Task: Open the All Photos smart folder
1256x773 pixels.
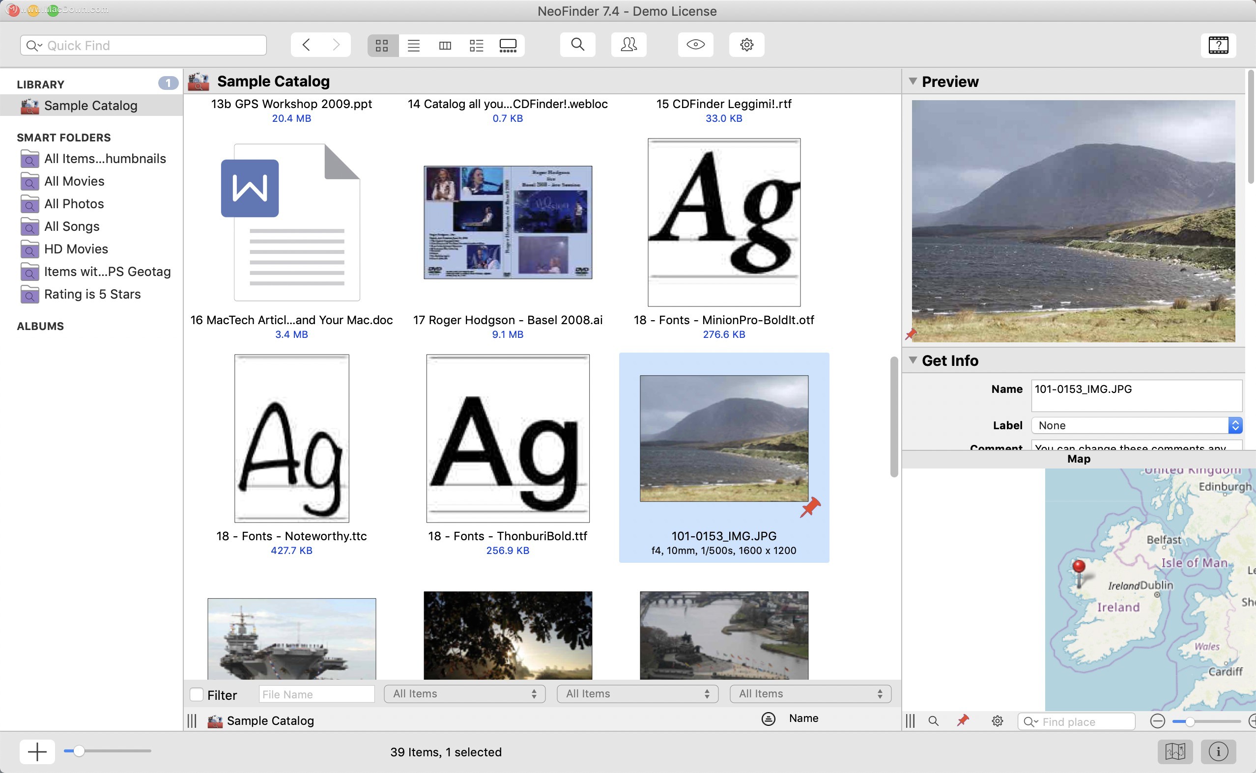Action: click(74, 204)
